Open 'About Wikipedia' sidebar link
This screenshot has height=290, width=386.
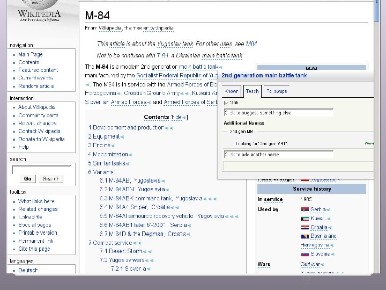pyautogui.click(x=37, y=107)
